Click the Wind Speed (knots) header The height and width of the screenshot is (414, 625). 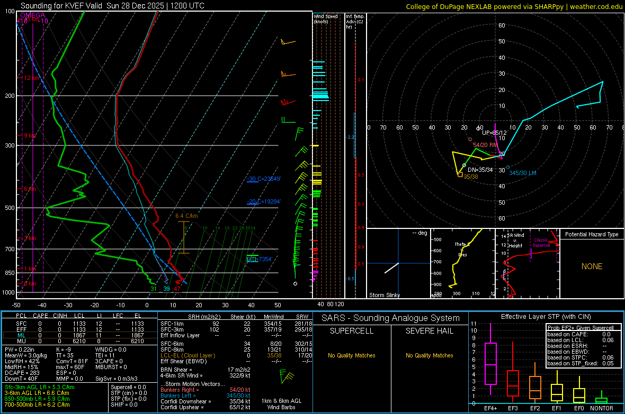click(x=326, y=19)
